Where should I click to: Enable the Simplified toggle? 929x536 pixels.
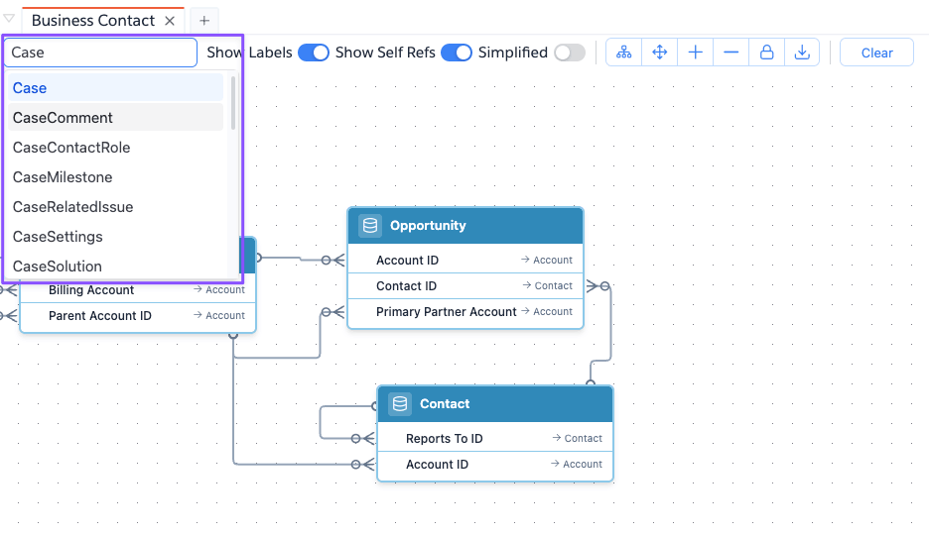(570, 53)
